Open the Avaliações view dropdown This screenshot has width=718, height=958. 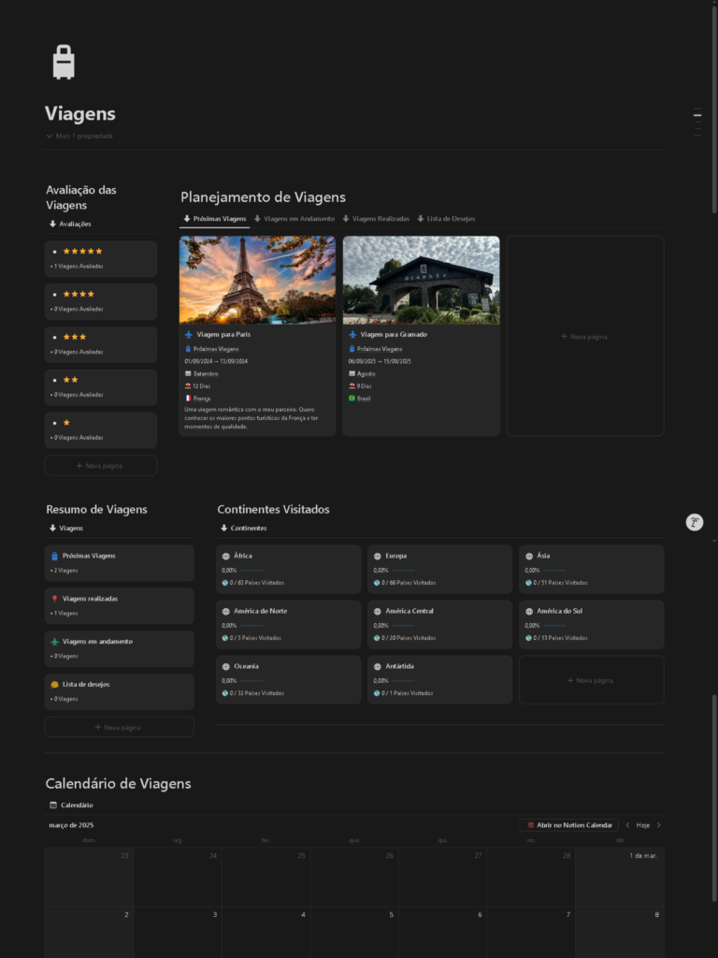(x=70, y=224)
